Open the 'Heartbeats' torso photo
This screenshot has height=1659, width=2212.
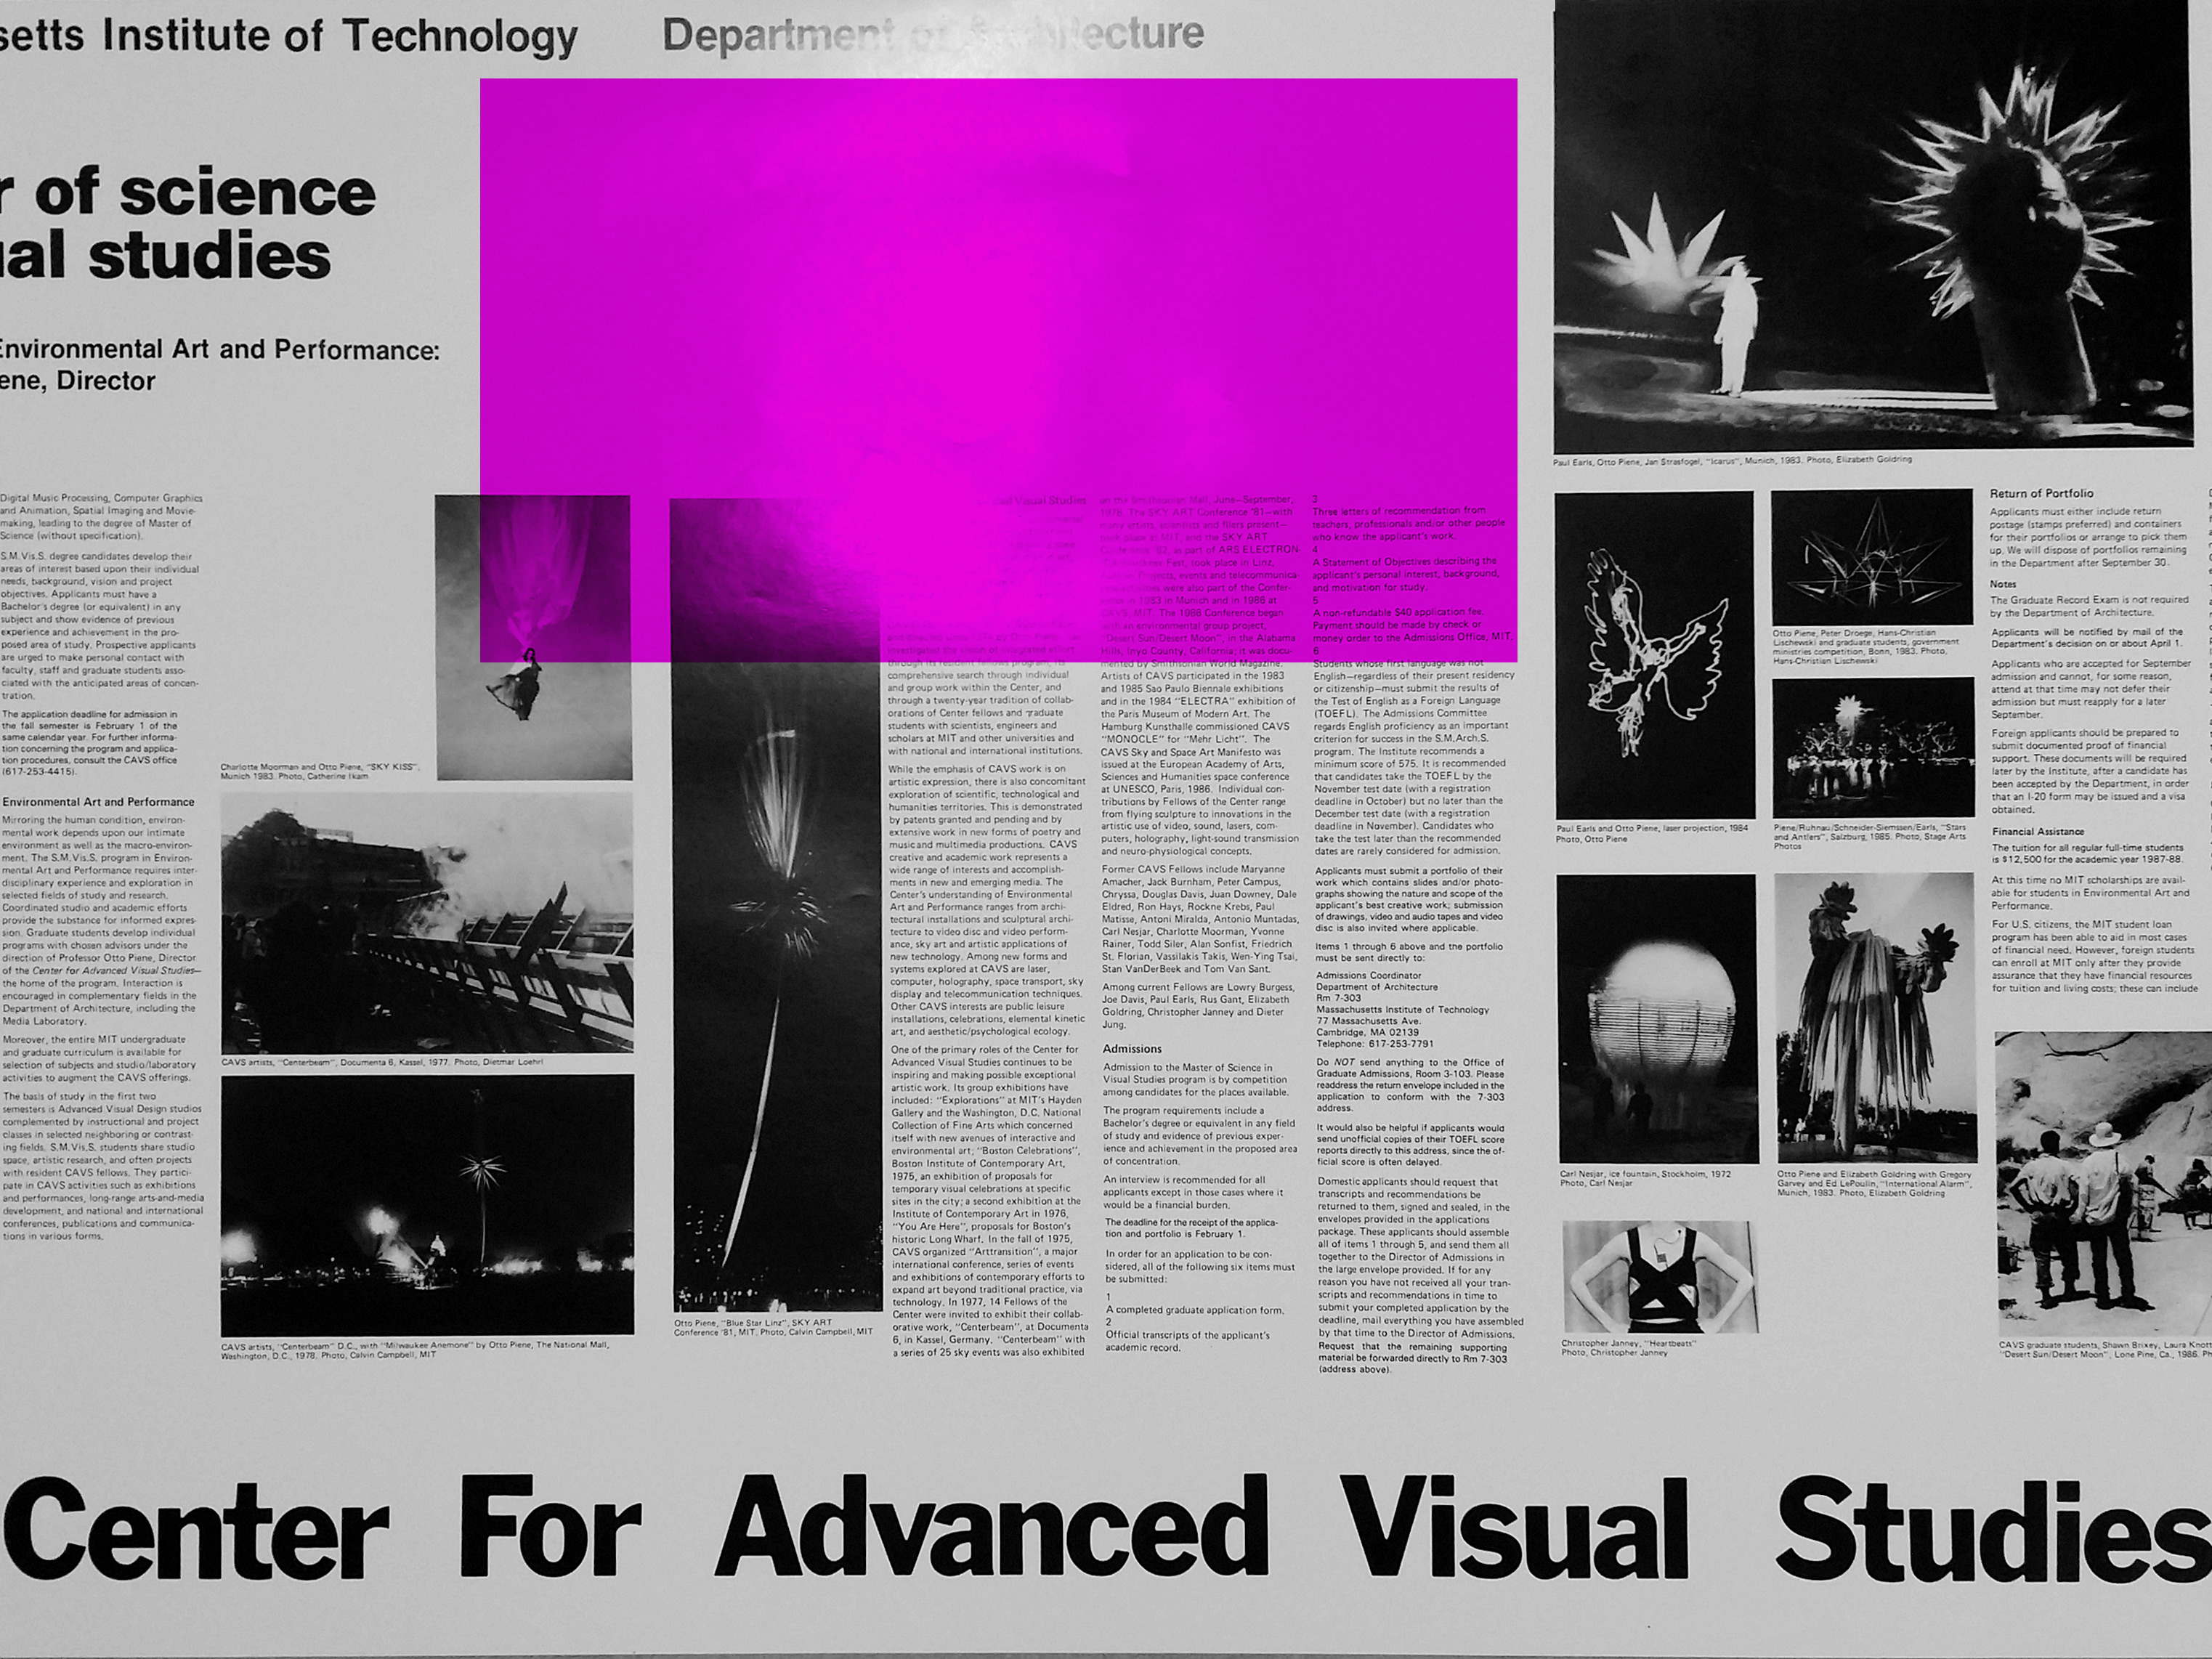click(1660, 1277)
